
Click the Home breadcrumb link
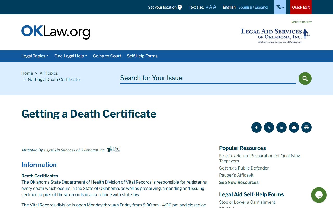tap(27, 73)
